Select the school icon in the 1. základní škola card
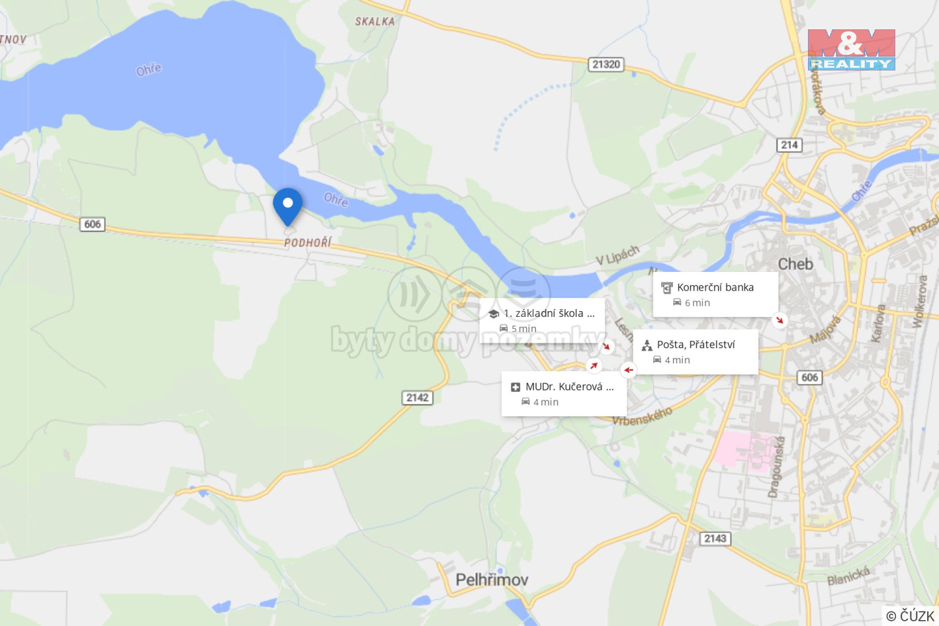 click(494, 314)
